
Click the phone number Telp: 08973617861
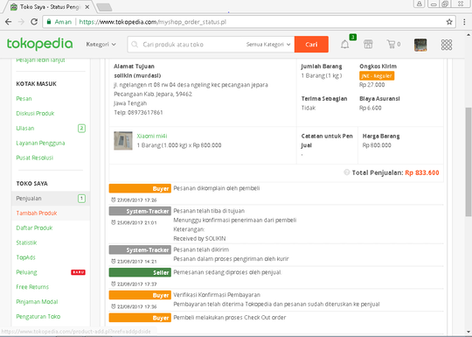tap(138, 112)
